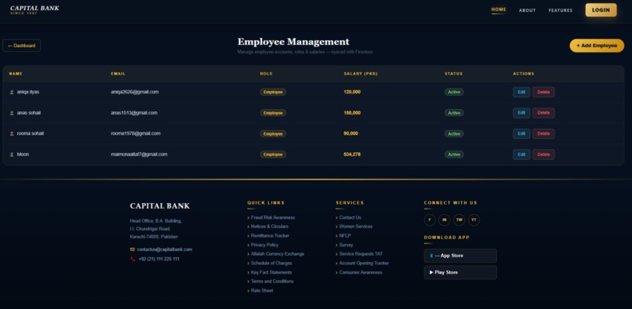Screen dimensions: 632x309
Task: Click the 120,000 salary value
Action: pyautogui.click(x=352, y=92)
